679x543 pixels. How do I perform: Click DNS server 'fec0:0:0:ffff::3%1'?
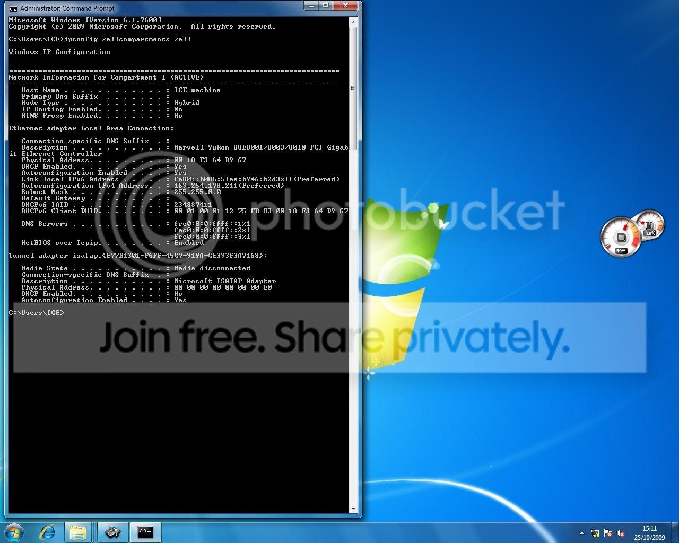tap(212, 237)
